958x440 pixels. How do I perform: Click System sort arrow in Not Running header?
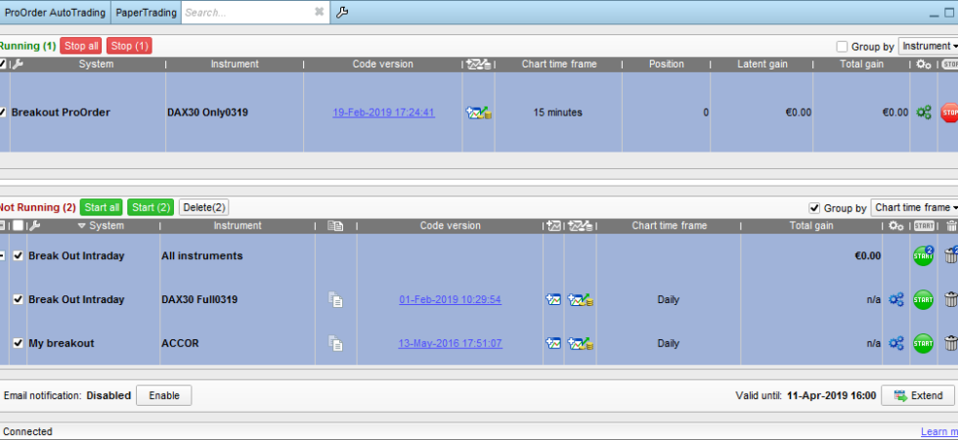pyautogui.click(x=82, y=226)
